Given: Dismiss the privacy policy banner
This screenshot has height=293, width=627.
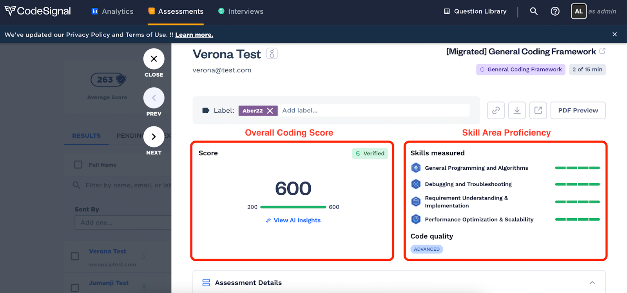Looking at the screenshot, I should (614, 34).
